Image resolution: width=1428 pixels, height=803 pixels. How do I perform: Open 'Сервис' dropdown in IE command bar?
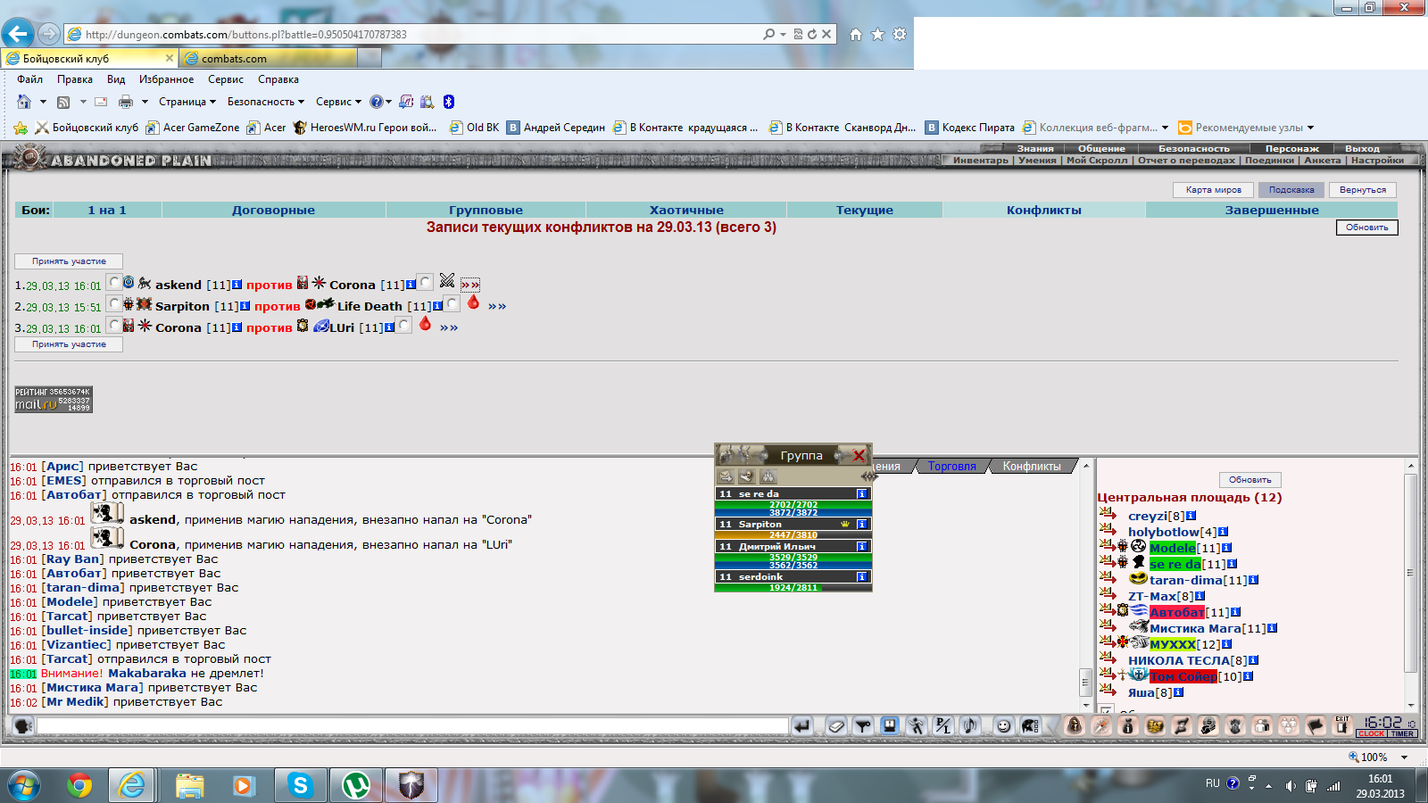tap(338, 102)
